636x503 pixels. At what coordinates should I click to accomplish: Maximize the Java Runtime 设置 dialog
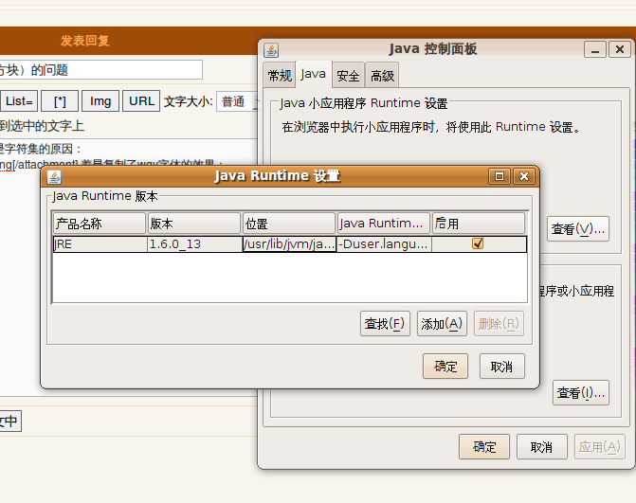point(500,176)
